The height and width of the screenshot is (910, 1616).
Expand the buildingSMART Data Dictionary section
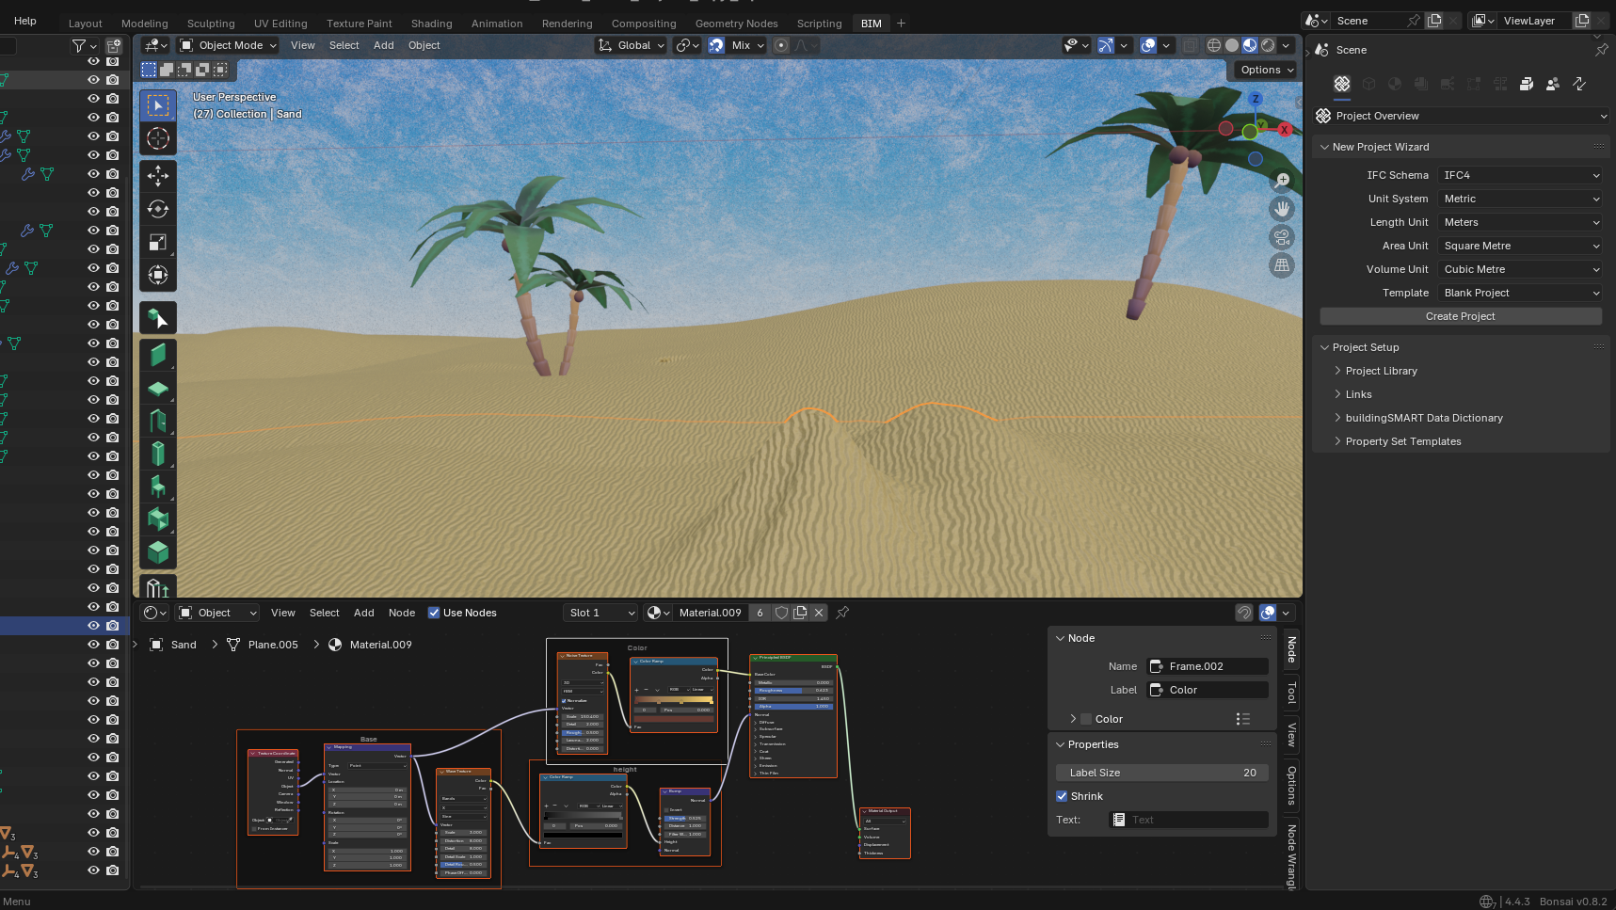click(x=1424, y=418)
